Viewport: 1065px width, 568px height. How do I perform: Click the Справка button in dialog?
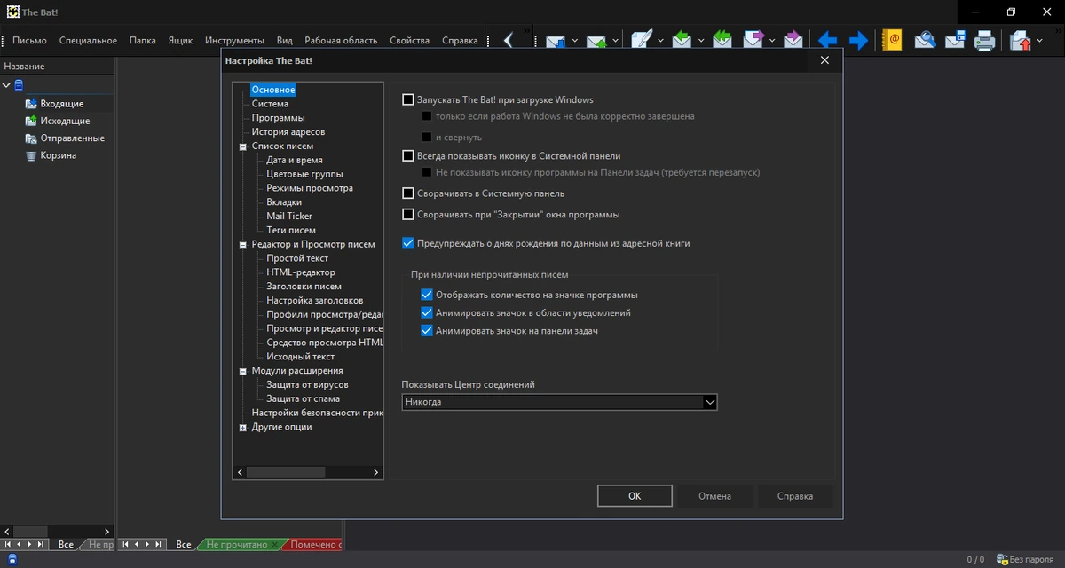click(x=795, y=496)
